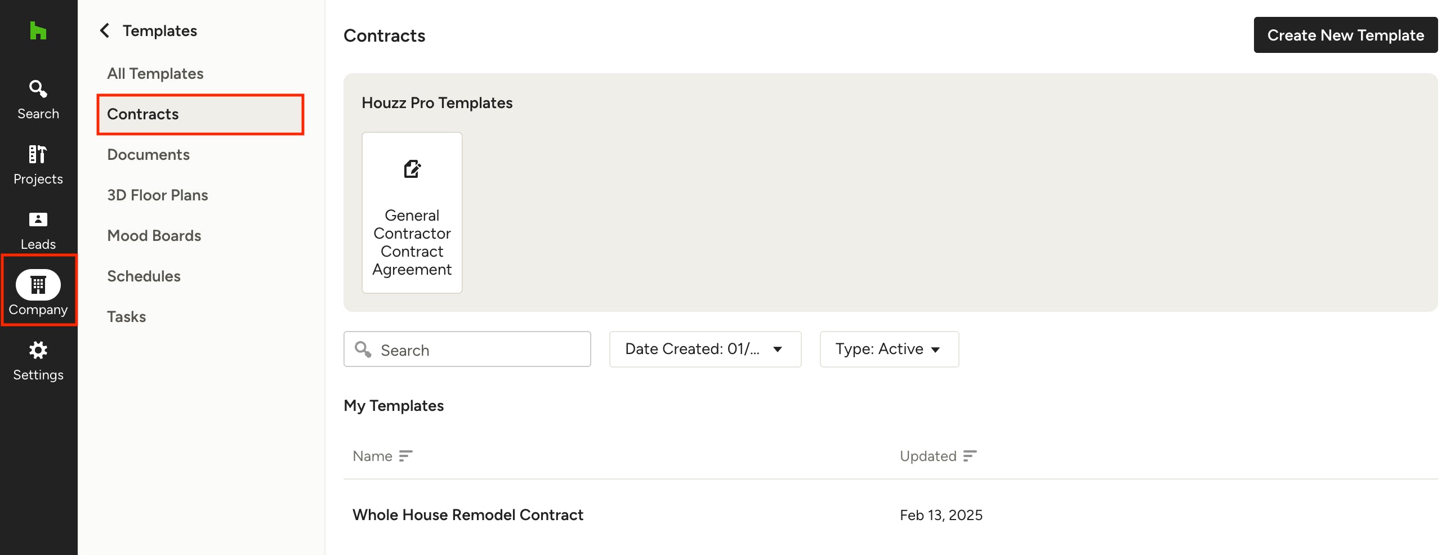Click the back chevron beside Templates
The width and height of the screenshot is (1455, 555).
[105, 30]
